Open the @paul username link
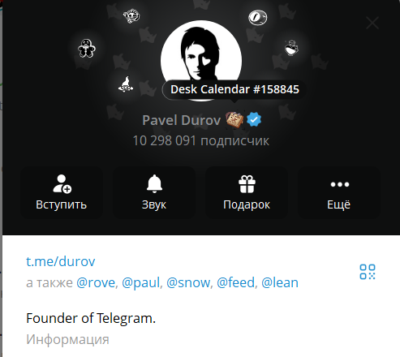The width and height of the screenshot is (400, 357). coord(140,282)
